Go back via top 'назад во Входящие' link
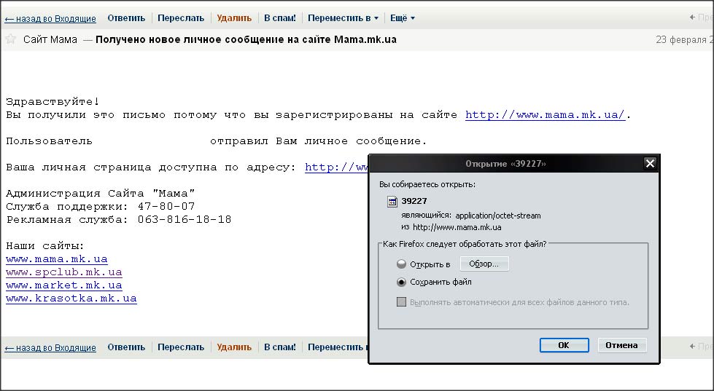This screenshot has width=714, height=391. click(x=50, y=18)
